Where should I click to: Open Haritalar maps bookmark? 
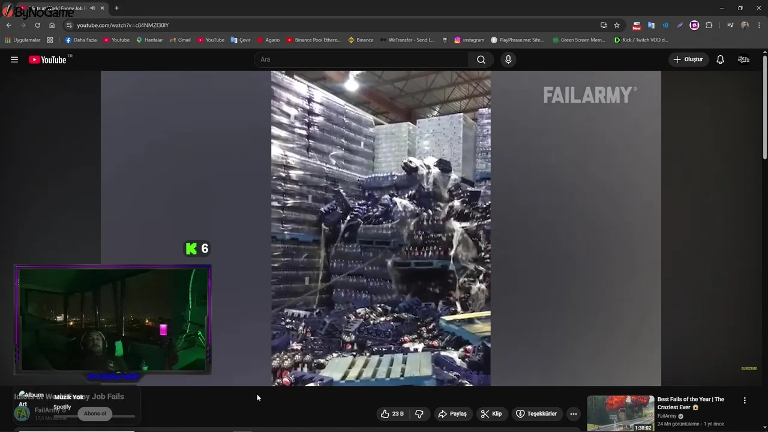tap(149, 40)
